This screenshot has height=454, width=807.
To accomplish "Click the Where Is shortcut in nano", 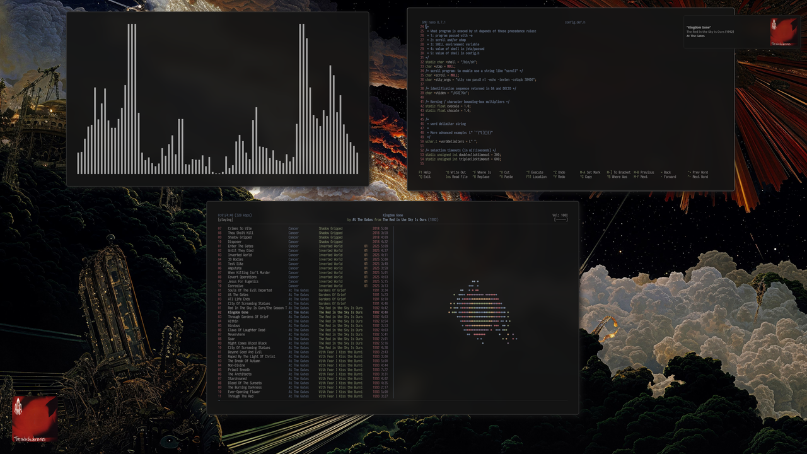I will click(x=482, y=172).
